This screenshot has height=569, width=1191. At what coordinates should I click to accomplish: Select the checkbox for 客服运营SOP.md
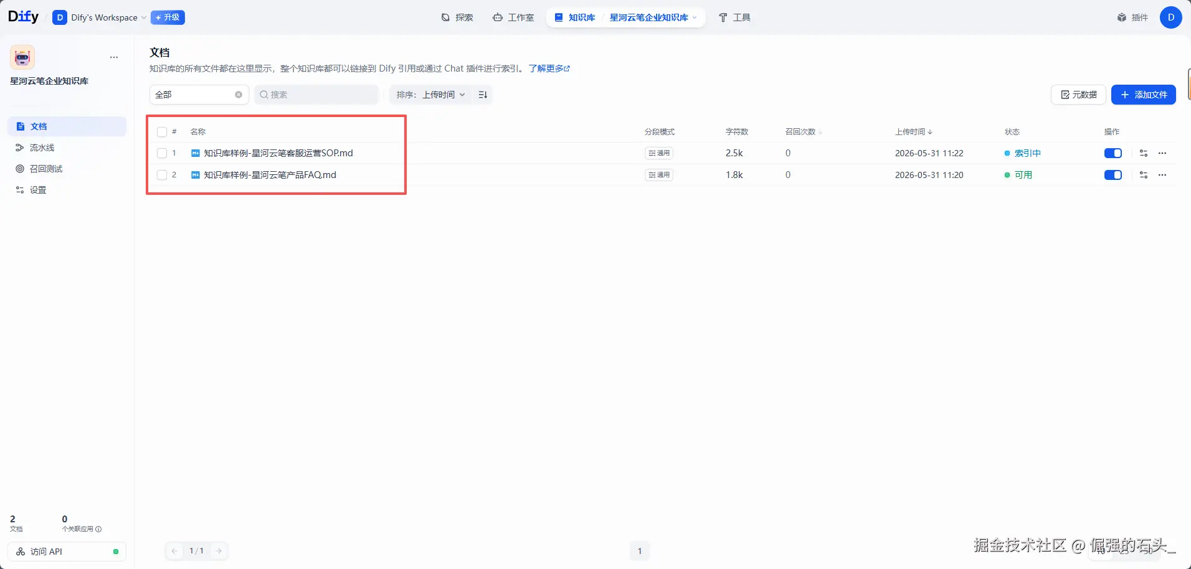162,153
